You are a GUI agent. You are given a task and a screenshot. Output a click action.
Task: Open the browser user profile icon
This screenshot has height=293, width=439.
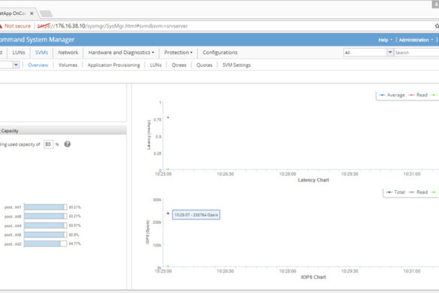(x=436, y=4)
